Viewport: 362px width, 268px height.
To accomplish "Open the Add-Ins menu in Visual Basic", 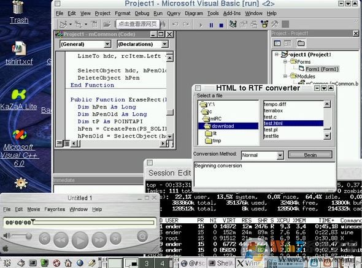I will (x=231, y=13).
